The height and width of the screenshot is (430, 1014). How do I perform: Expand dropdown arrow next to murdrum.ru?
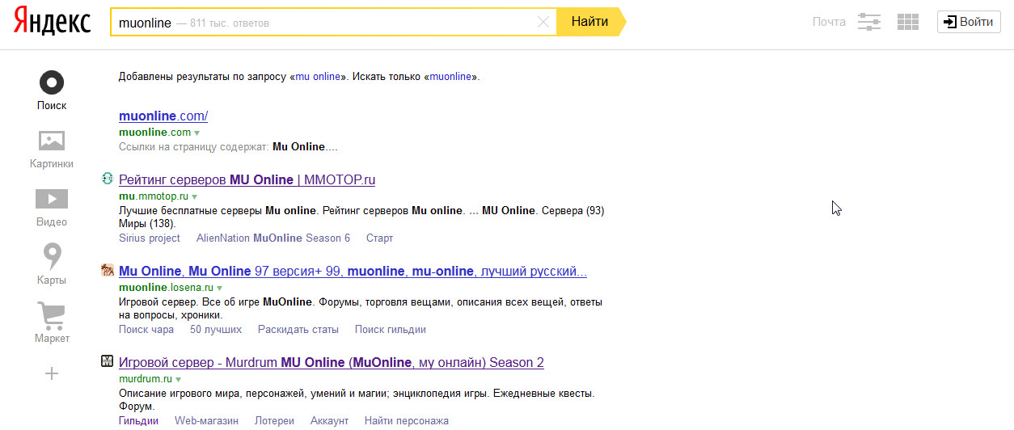point(179,379)
